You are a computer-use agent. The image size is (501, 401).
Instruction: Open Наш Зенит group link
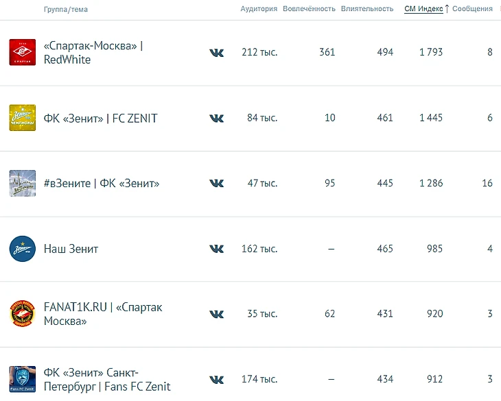point(71,249)
